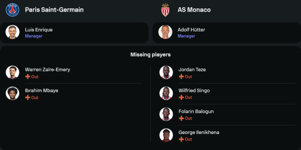301x150 pixels.
Task: Click Wilfried Singo's player avatar
Action: point(166,93)
